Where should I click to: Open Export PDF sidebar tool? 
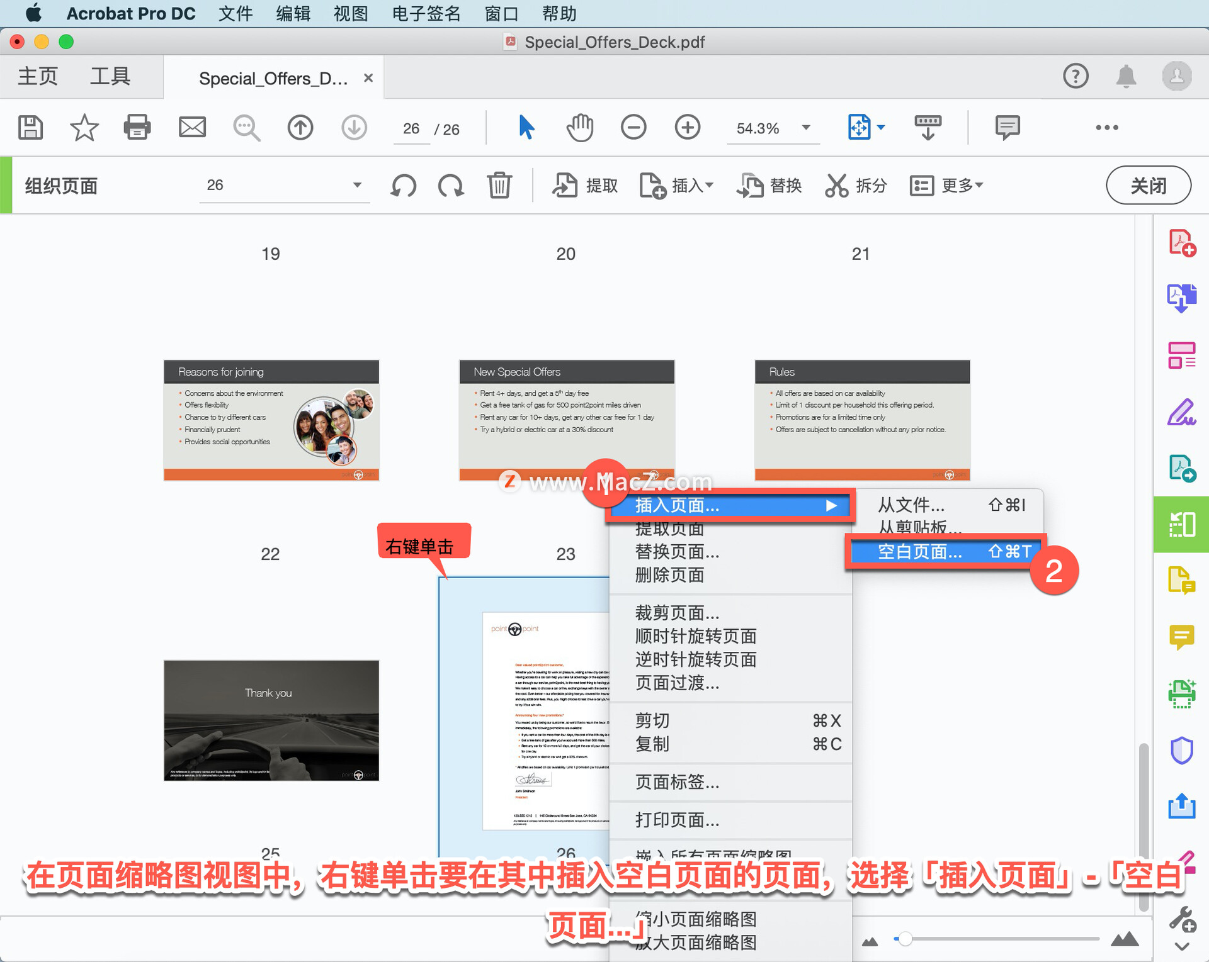pyautogui.click(x=1182, y=469)
